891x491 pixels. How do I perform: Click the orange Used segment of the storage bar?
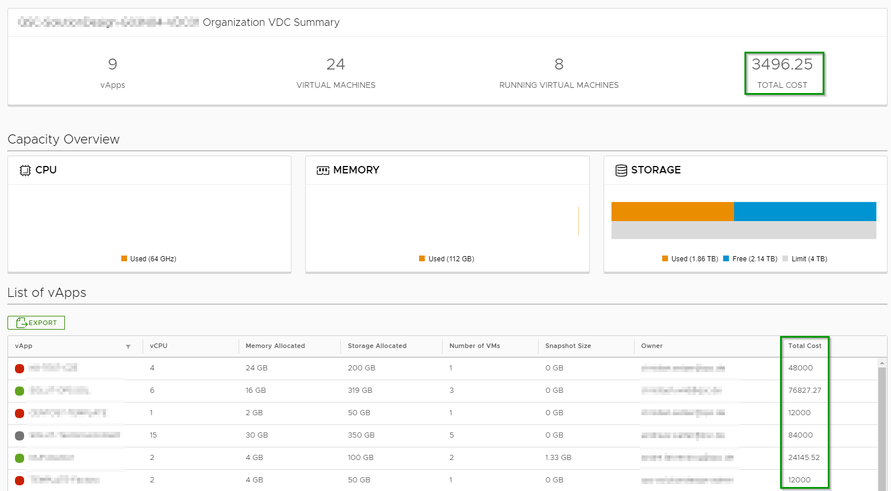(672, 211)
